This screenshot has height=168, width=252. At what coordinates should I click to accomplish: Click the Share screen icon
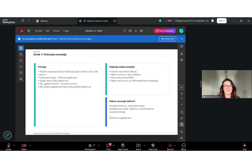[138, 146]
